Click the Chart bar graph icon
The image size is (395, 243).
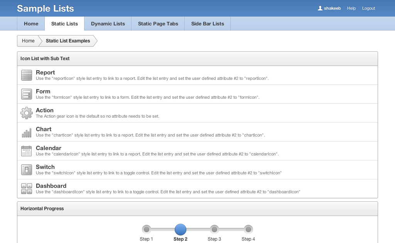[x=26, y=132]
